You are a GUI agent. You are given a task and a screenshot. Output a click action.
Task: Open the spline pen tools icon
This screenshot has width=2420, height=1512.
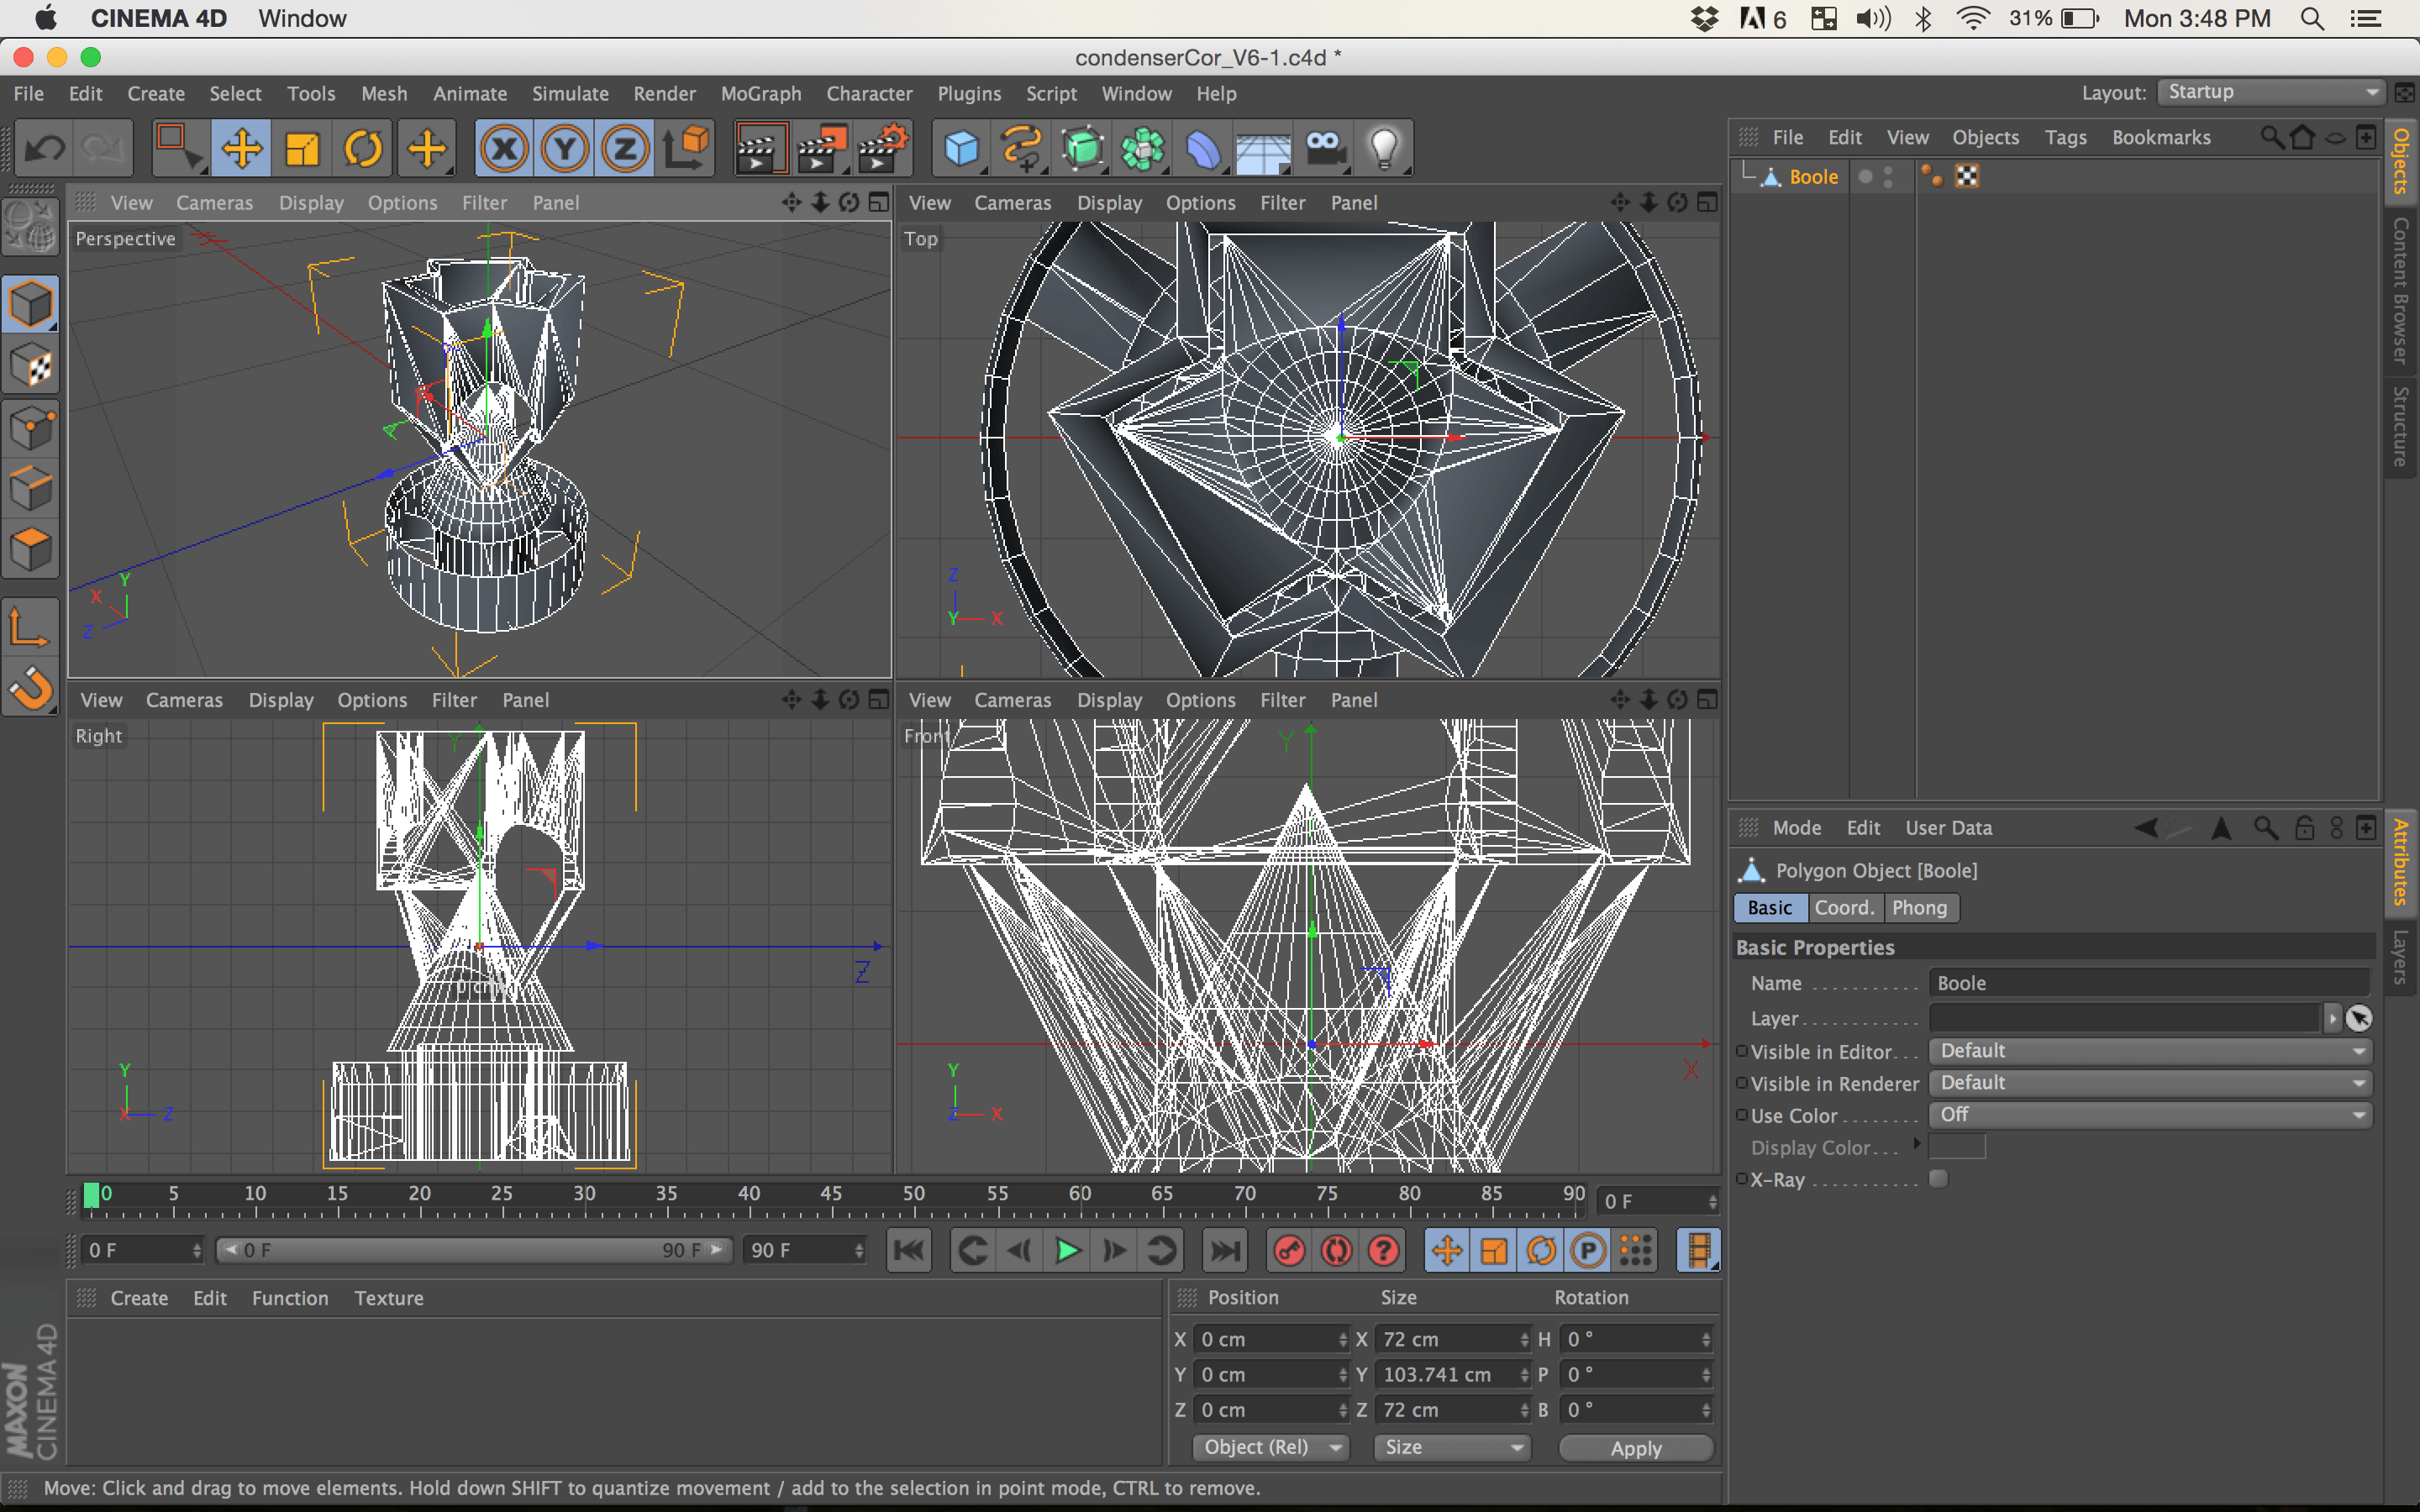point(1022,149)
